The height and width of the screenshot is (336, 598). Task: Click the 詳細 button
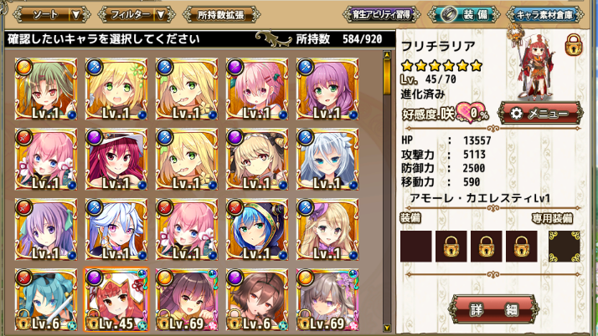[x=494, y=309]
